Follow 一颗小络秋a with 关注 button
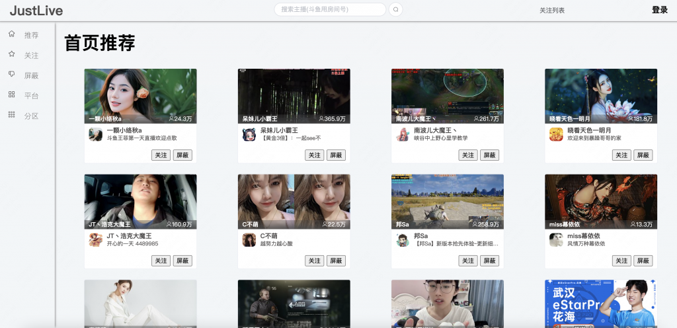Viewport: 677px width, 328px height. [161, 155]
